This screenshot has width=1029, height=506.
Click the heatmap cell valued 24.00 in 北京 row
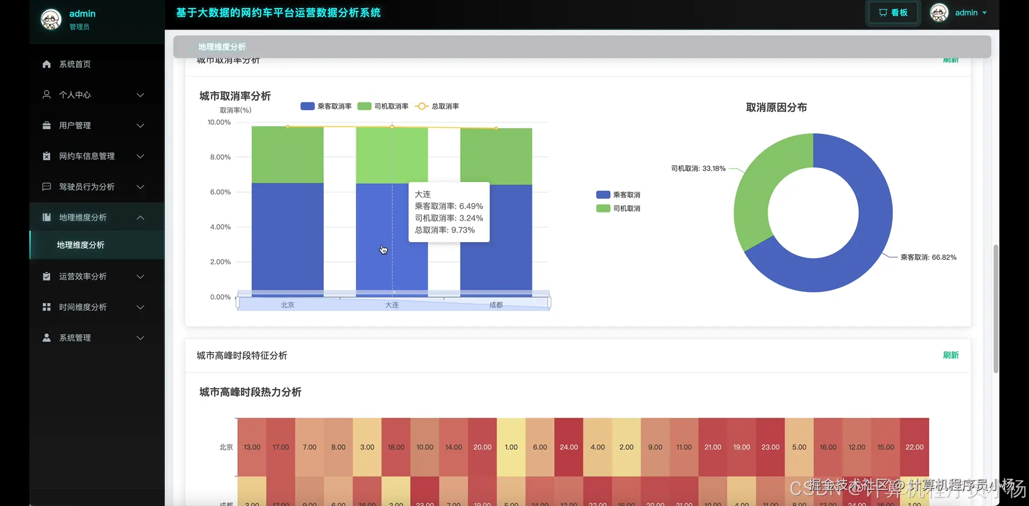pyautogui.click(x=569, y=447)
